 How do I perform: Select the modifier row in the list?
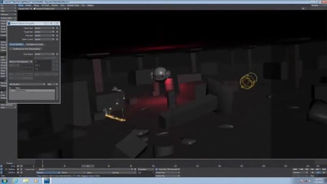click(x=32, y=91)
